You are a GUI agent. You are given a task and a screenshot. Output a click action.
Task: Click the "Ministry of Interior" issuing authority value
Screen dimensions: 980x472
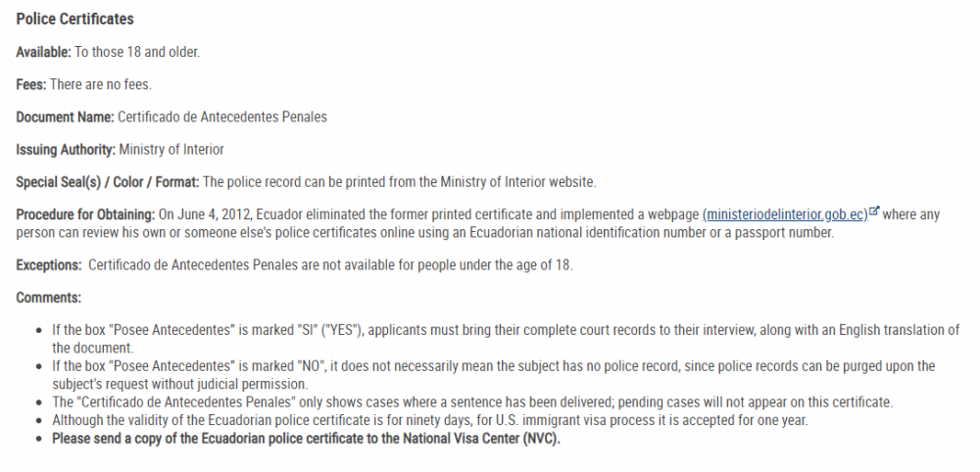[x=171, y=150]
